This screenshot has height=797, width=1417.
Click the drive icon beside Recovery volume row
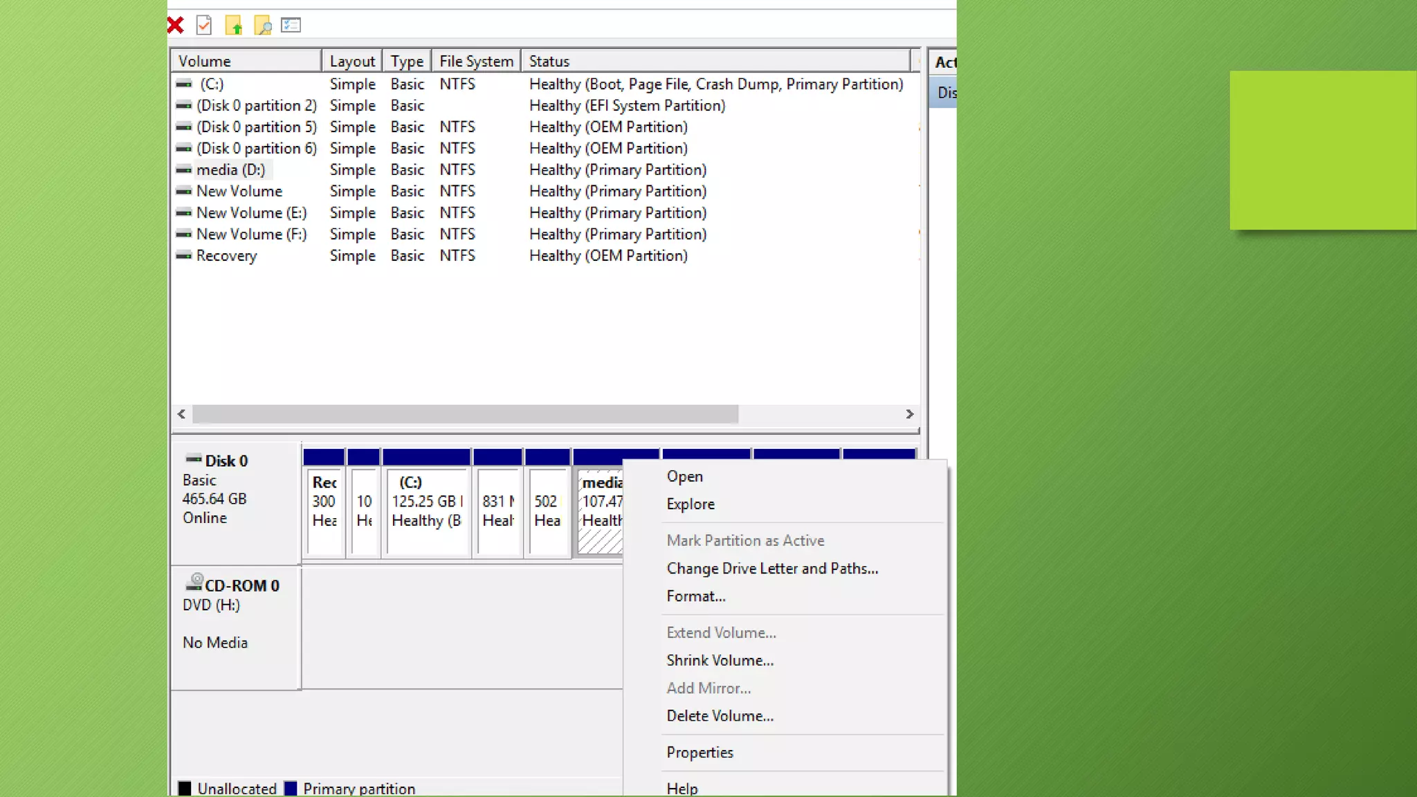(183, 255)
